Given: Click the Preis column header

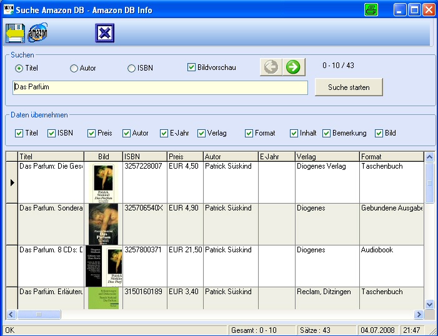Looking at the screenshot, I should (x=184, y=156).
